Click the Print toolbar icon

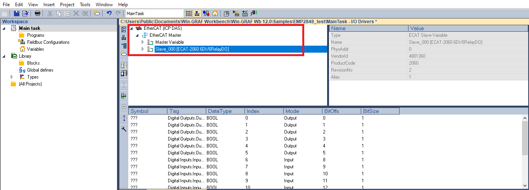(x=38, y=14)
